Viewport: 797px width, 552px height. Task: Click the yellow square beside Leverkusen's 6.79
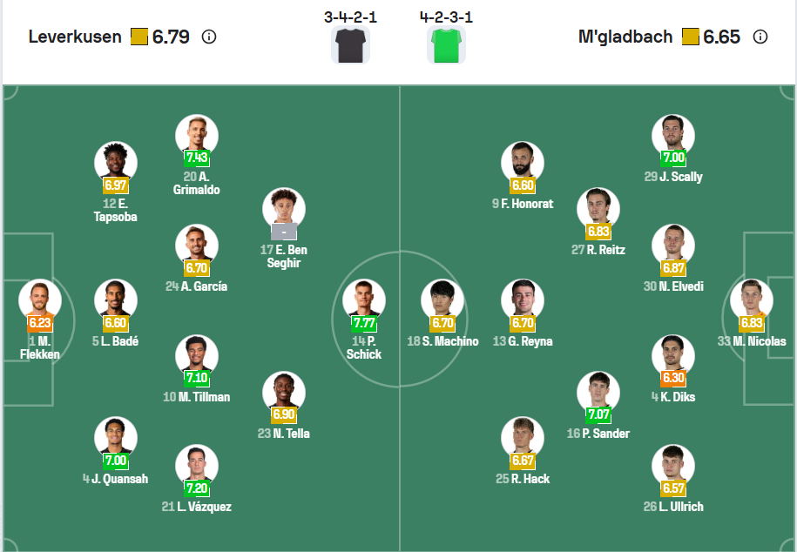click(139, 37)
